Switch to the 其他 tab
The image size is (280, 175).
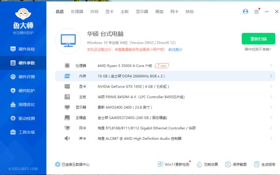pos(189,12)
